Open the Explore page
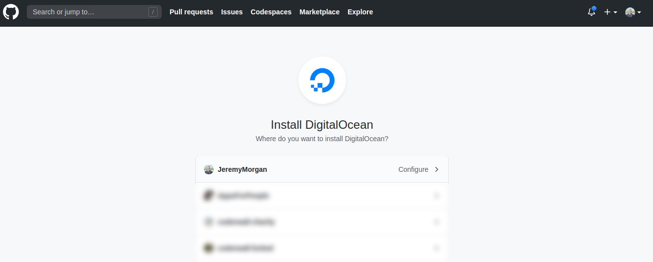 pos(360,12)
